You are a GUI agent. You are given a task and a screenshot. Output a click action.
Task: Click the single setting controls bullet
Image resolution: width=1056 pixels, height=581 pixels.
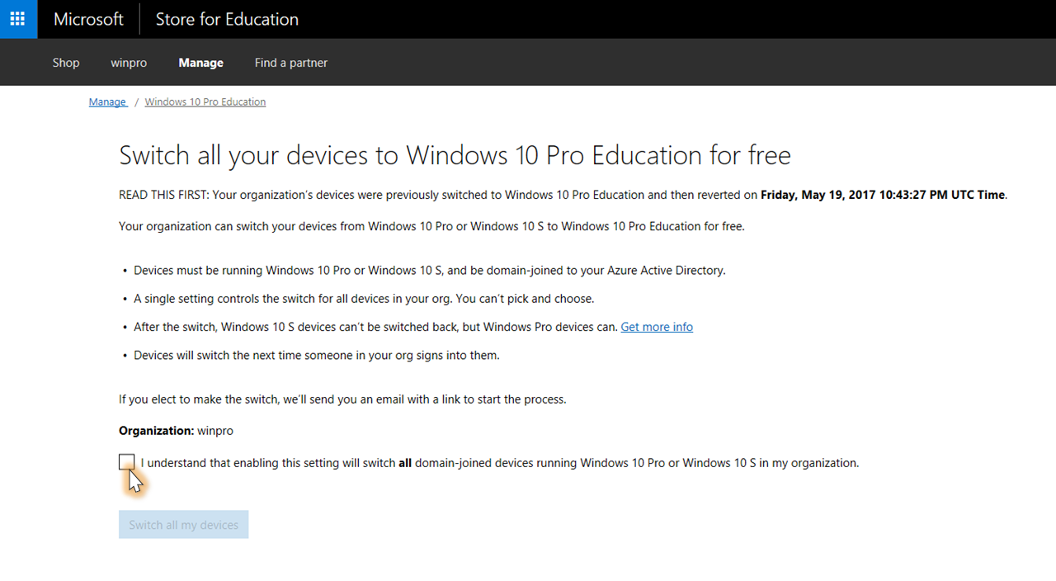tap(364, 299)
